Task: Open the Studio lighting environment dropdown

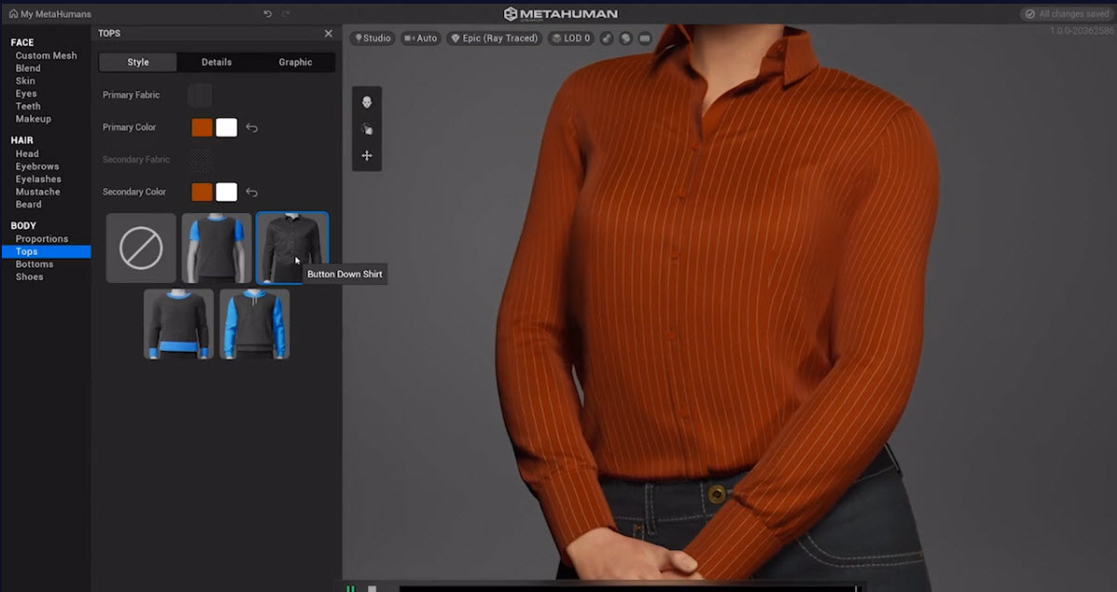Action: (x=372, y=38)
